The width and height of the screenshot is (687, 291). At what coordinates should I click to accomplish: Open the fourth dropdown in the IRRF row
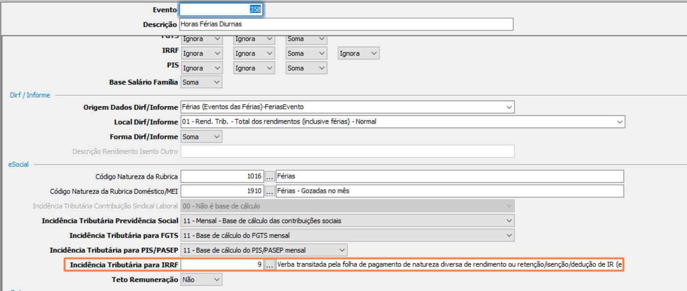358,53
